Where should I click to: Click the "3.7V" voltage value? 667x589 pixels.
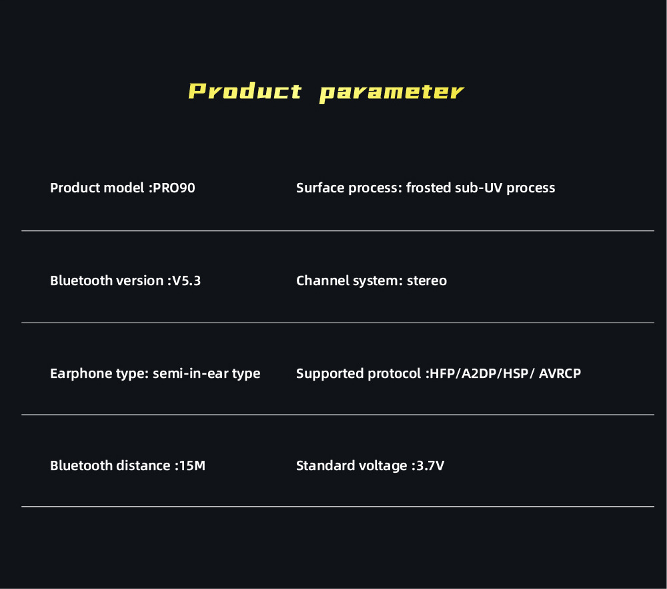tap(430, 465)
